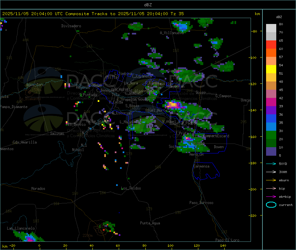Click the cyan 'current' ellipse legend icon

[271, 205]
